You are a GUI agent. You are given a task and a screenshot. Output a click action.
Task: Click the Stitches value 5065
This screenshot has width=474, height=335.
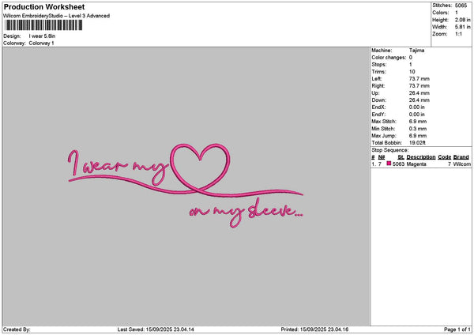[x=461, y=6]
